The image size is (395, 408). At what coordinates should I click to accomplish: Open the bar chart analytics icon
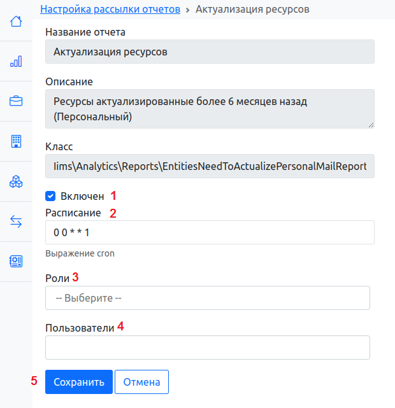tap(16, 62)
